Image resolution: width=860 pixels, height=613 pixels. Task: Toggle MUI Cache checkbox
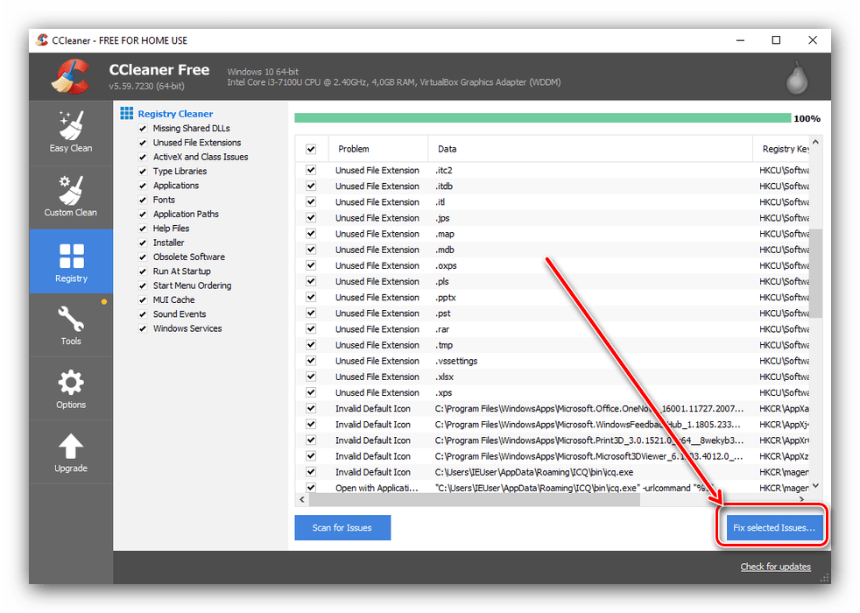143,299
